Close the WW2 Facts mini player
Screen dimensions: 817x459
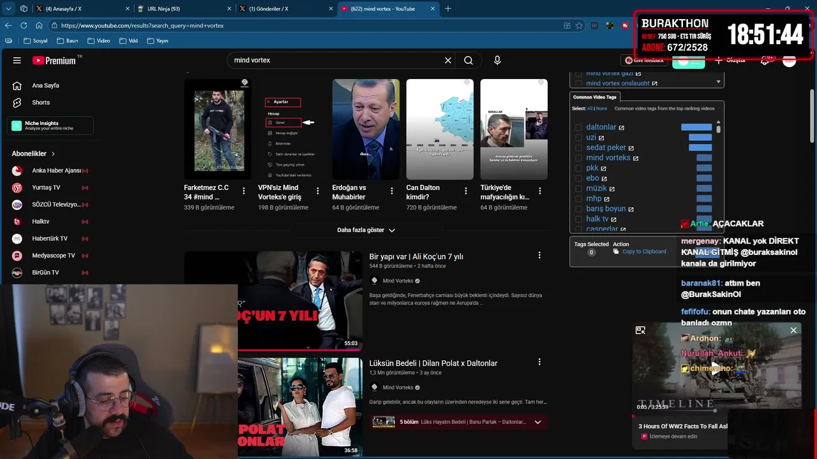pyautogui.click(x=793, y=330)
